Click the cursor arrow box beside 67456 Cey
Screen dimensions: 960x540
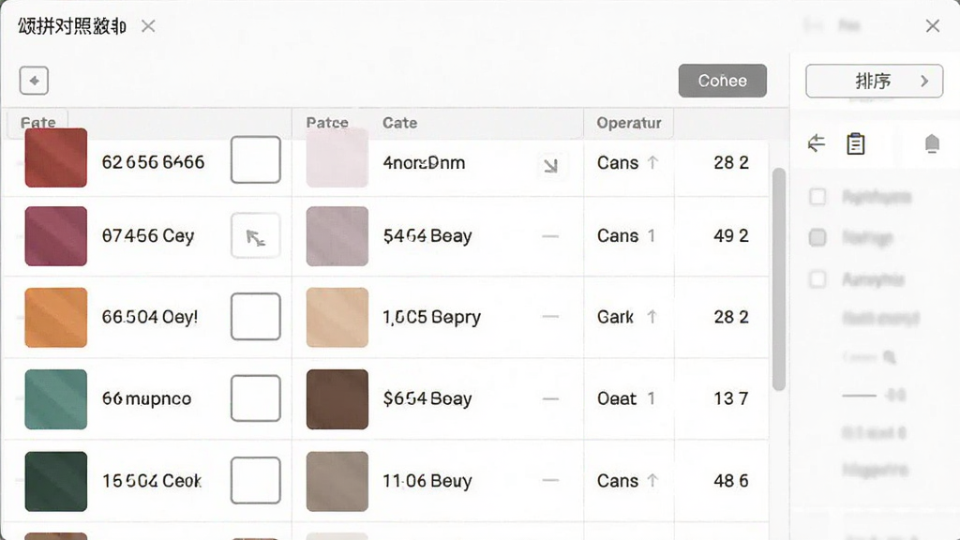coord(256,236)
